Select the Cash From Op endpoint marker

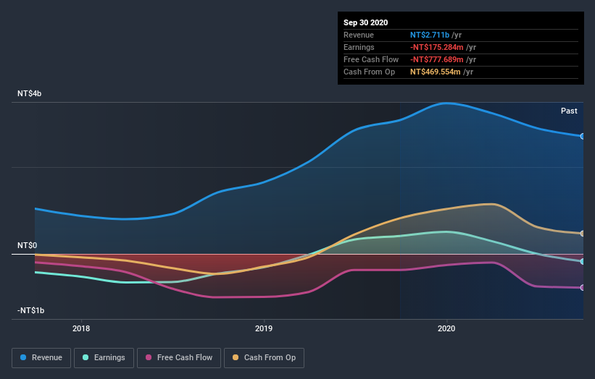pos(583,234)
